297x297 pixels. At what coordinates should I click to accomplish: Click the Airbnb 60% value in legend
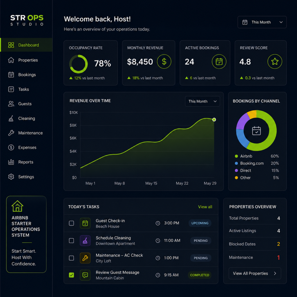click(x=275, y=156)
